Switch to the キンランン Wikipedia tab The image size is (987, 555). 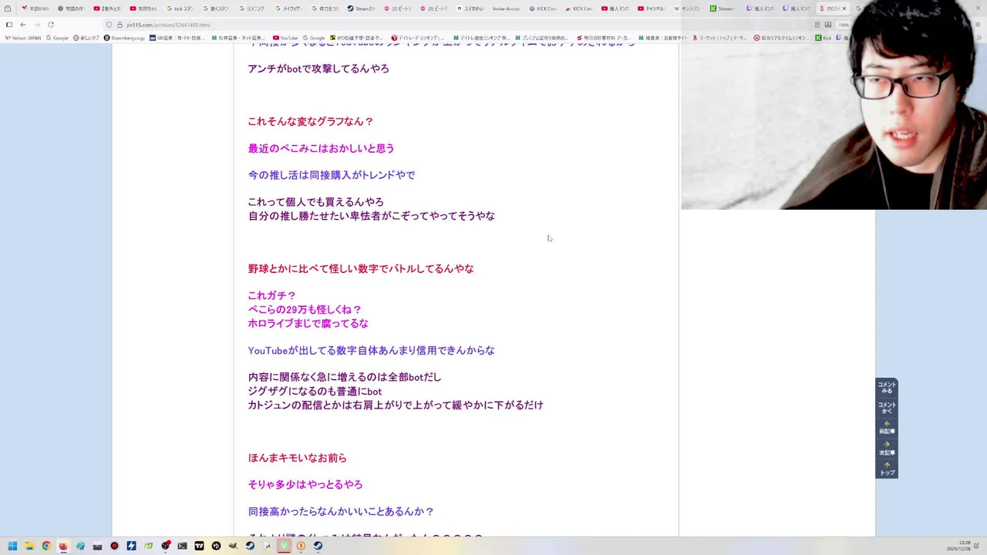pos(687,8)
